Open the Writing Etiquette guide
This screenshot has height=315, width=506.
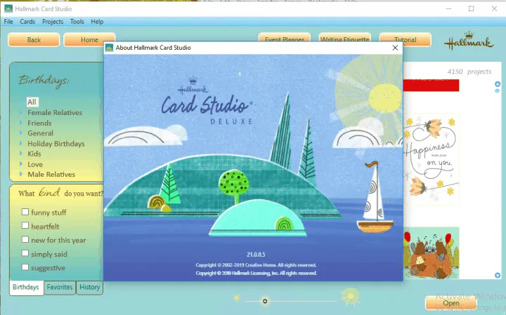click(344, 37)
